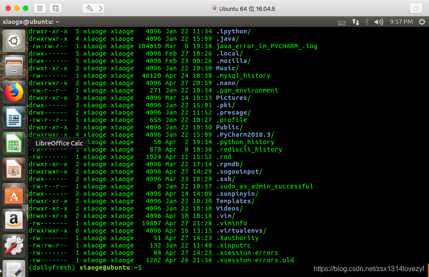Click the minimize window yellow button
This screenshot has height=277, width=429.
coord(17,9)
